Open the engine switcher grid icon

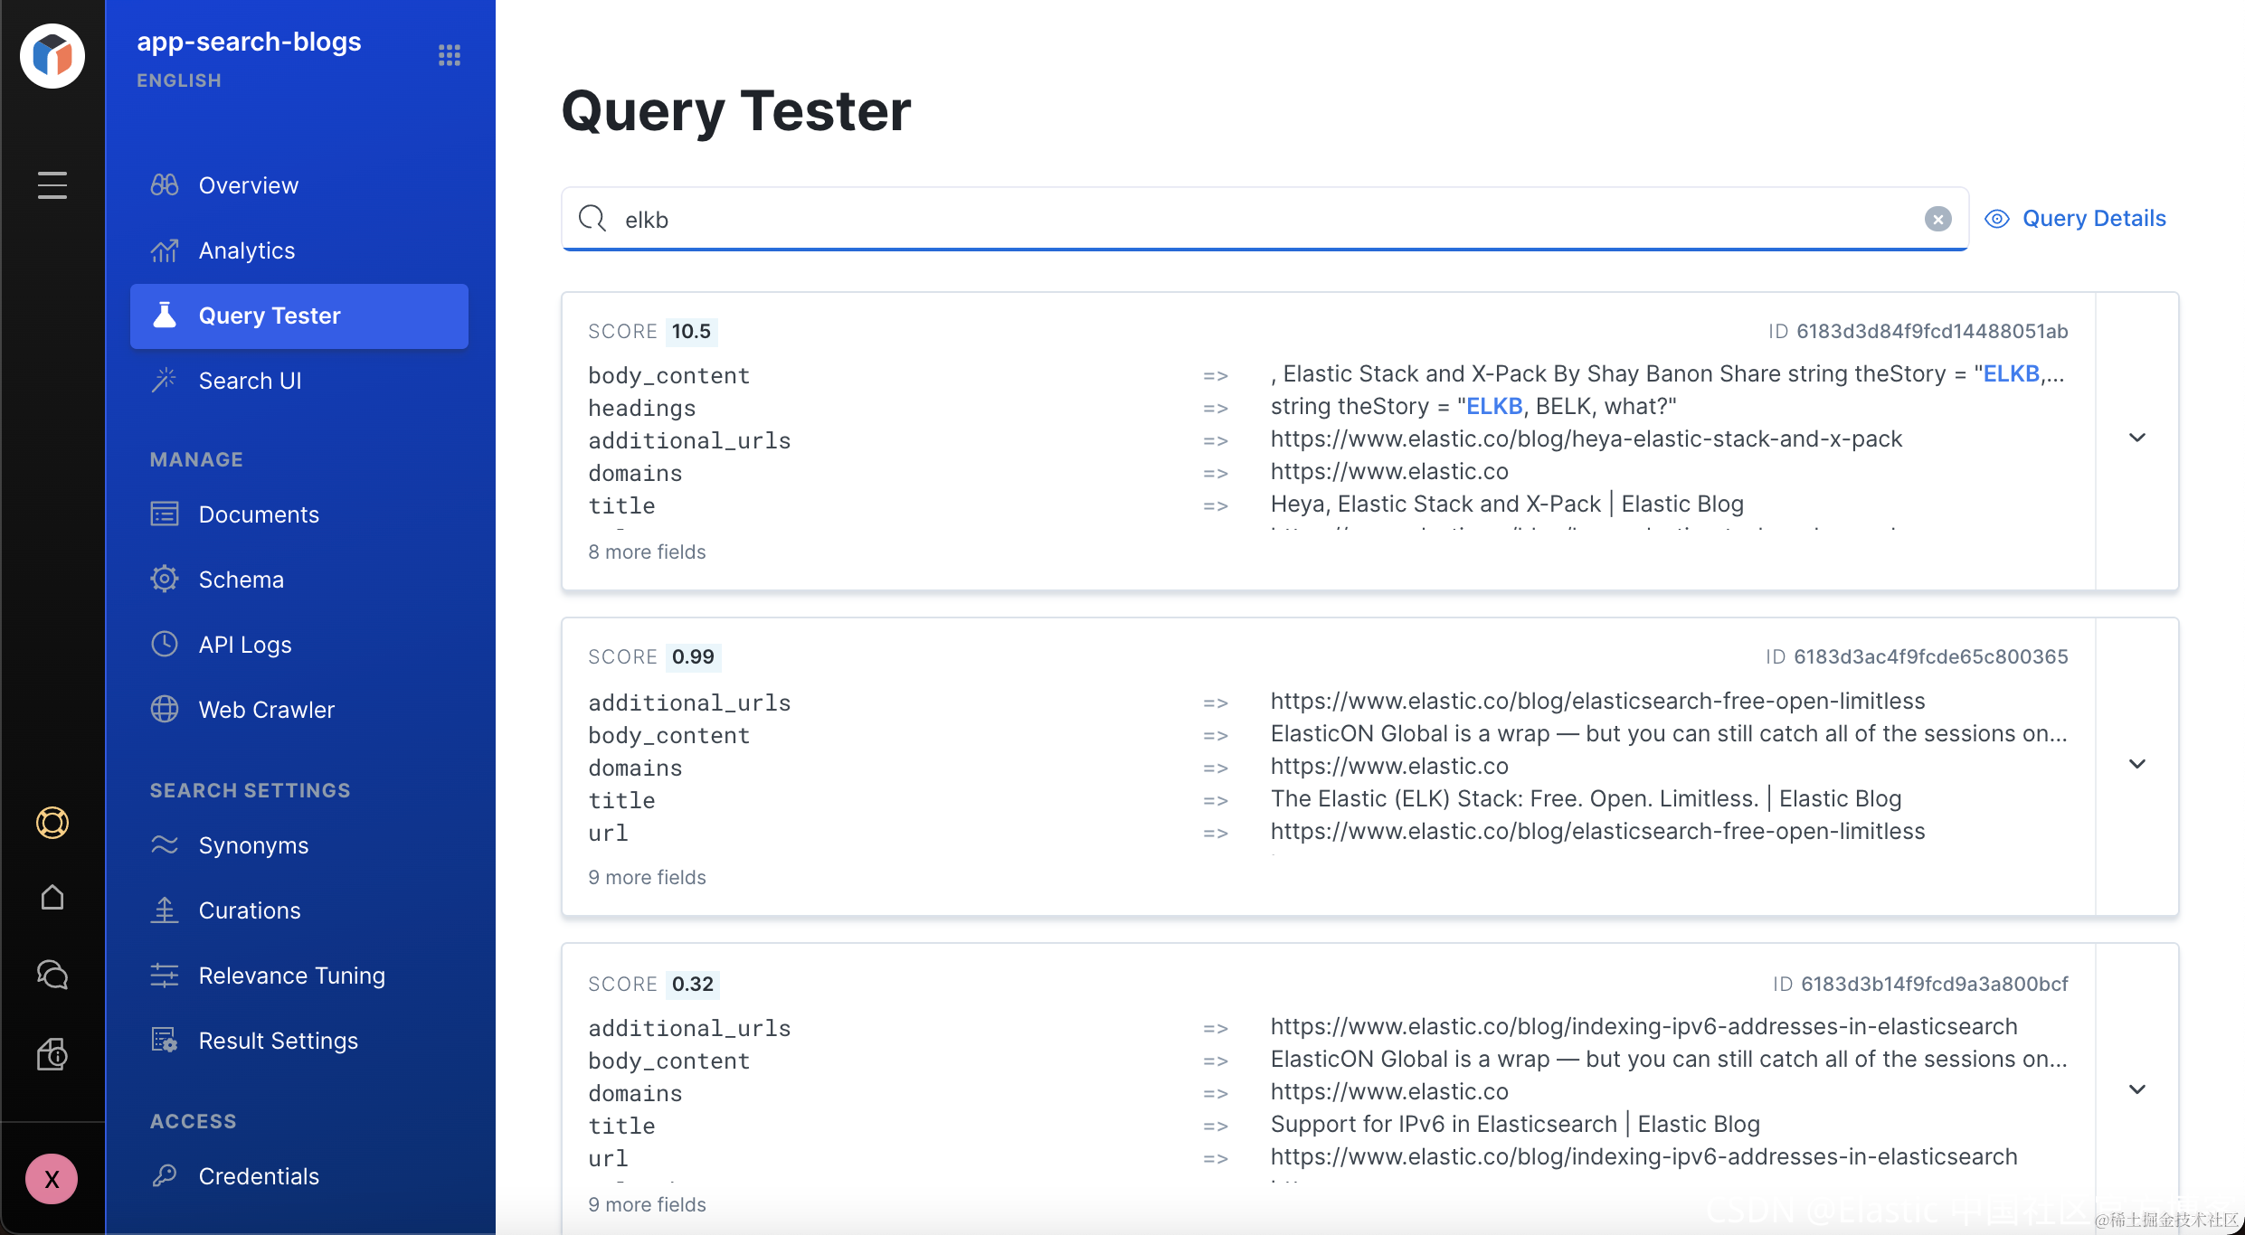(x=450, y=56)
